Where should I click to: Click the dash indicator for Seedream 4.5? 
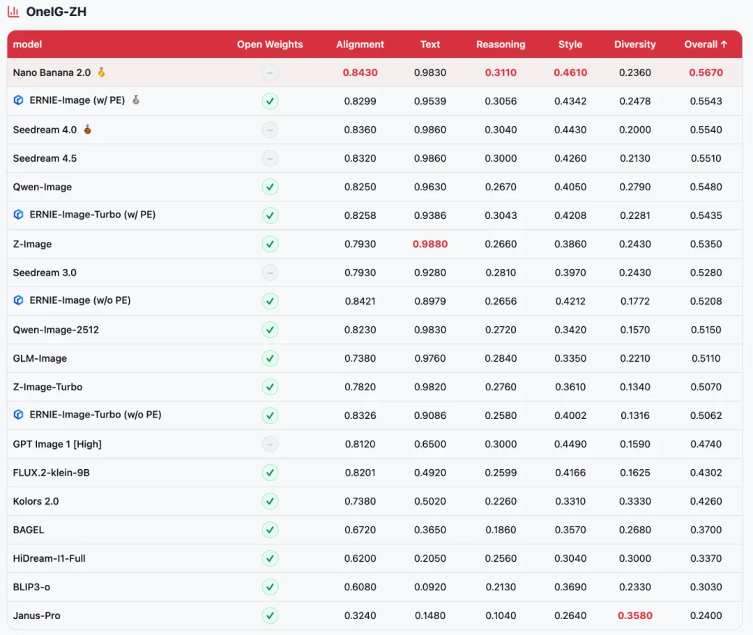[270, 158]
